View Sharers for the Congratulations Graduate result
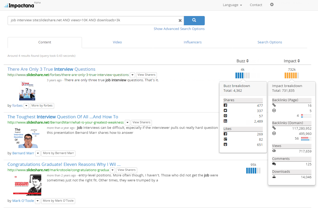The image size is (318, 209). point(126,170)
